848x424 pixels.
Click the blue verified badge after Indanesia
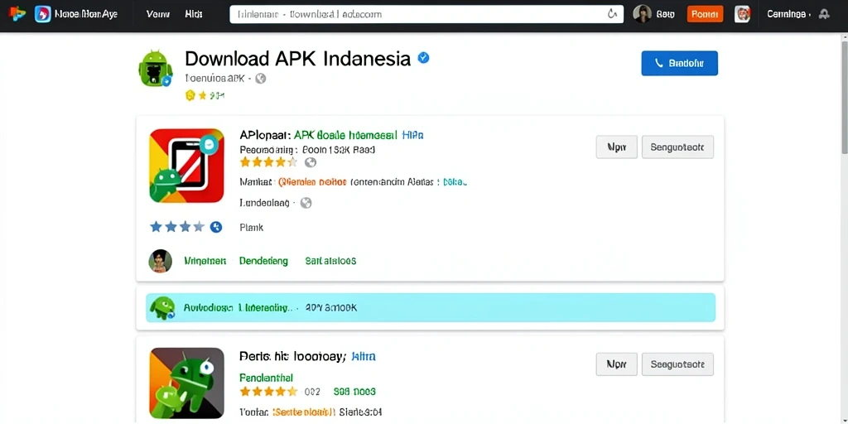coord(424,58)
